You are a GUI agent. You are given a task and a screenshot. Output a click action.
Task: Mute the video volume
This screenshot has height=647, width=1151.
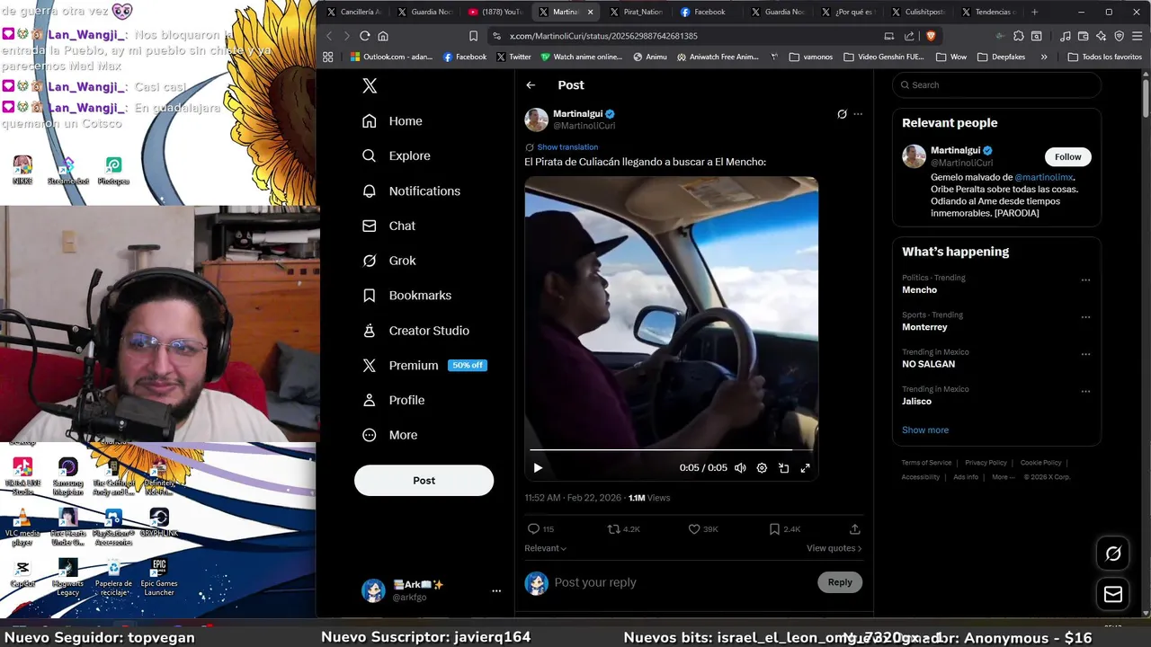point(740,468)
